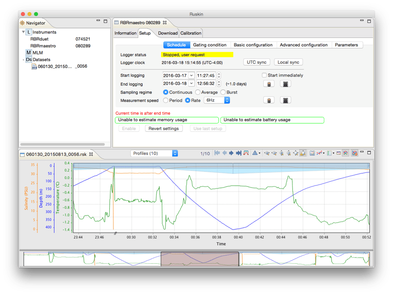Image resolution: width=393 pixels, height=294 pixels.
Task: Open the Gating condition tab
Action: pos(210,45)
